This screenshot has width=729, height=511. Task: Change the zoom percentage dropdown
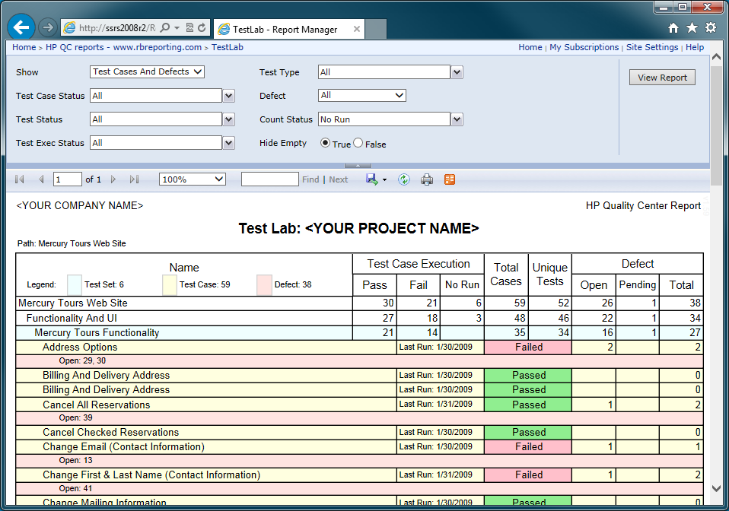click(x=192, y=179)
